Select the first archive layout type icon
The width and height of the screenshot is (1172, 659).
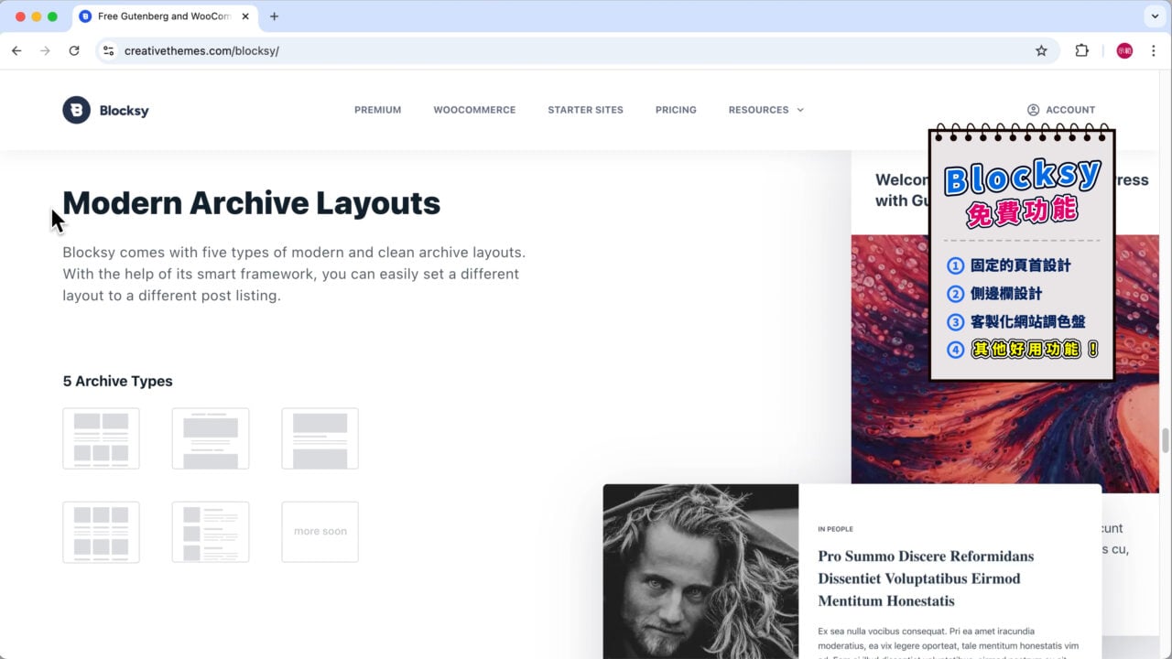click(101, 438)
